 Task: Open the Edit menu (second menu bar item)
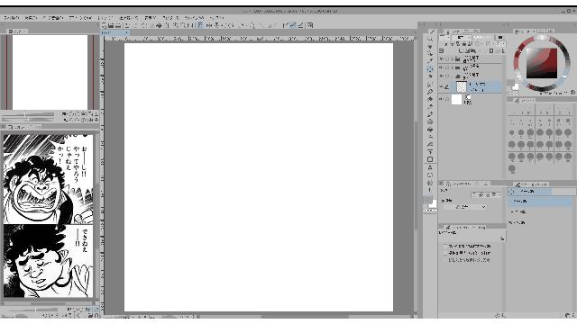[x=31, y=18]
